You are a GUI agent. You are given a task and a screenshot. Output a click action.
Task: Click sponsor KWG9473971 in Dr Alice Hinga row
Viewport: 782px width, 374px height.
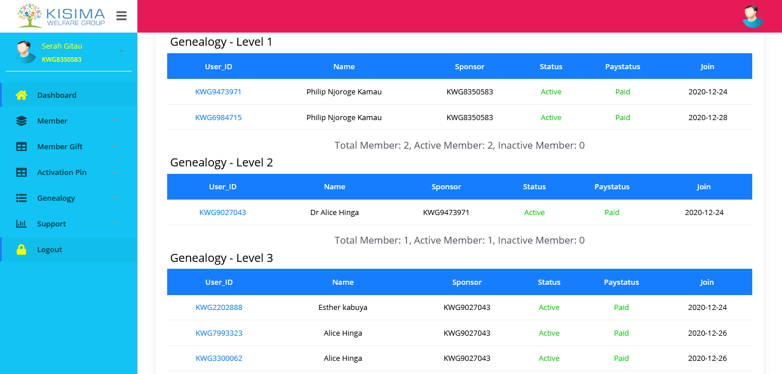446,212
